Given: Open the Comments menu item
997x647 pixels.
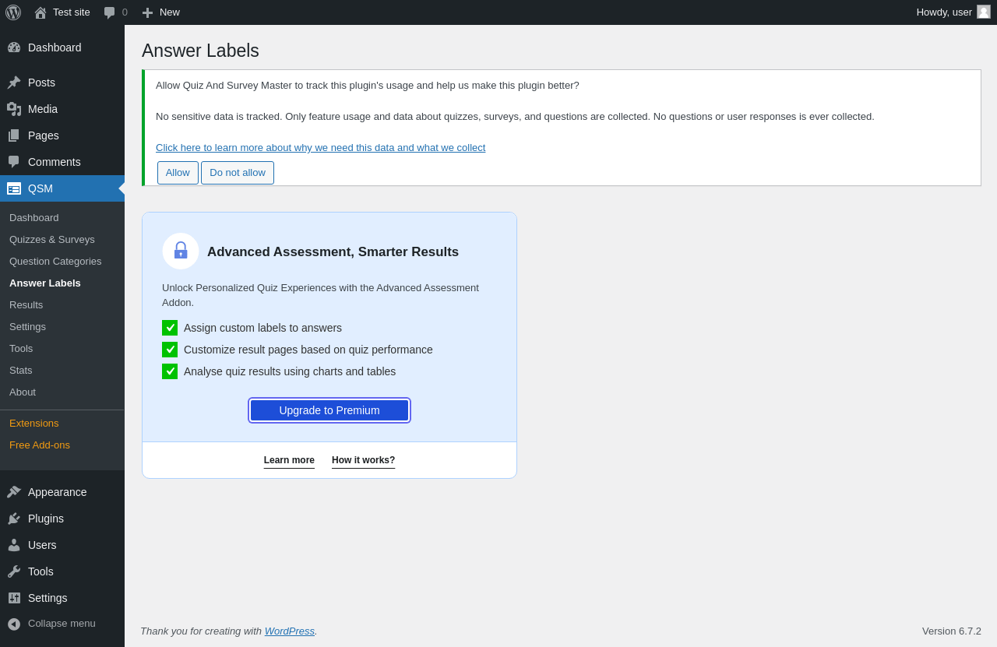Looking at the screenshot, I should click(62, 162).
